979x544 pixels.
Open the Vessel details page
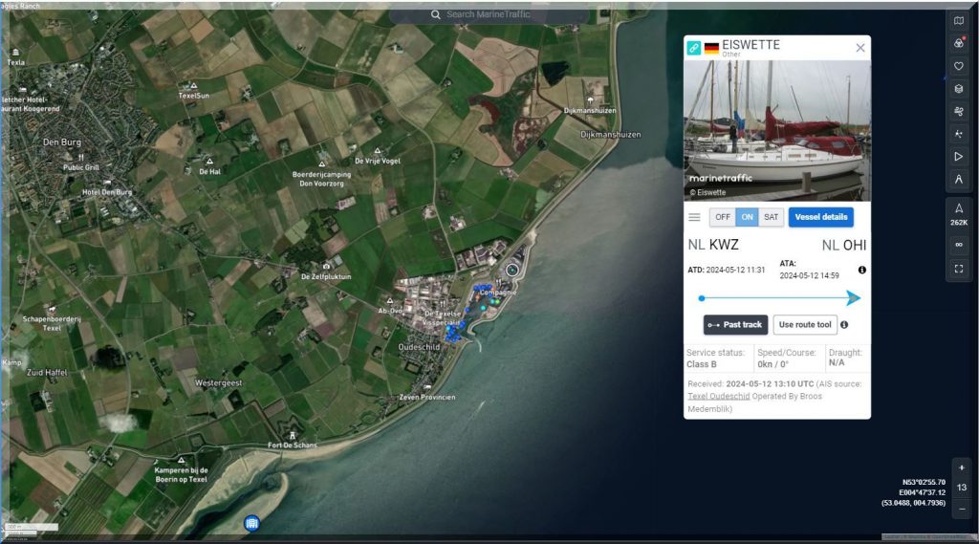[820, 217]
